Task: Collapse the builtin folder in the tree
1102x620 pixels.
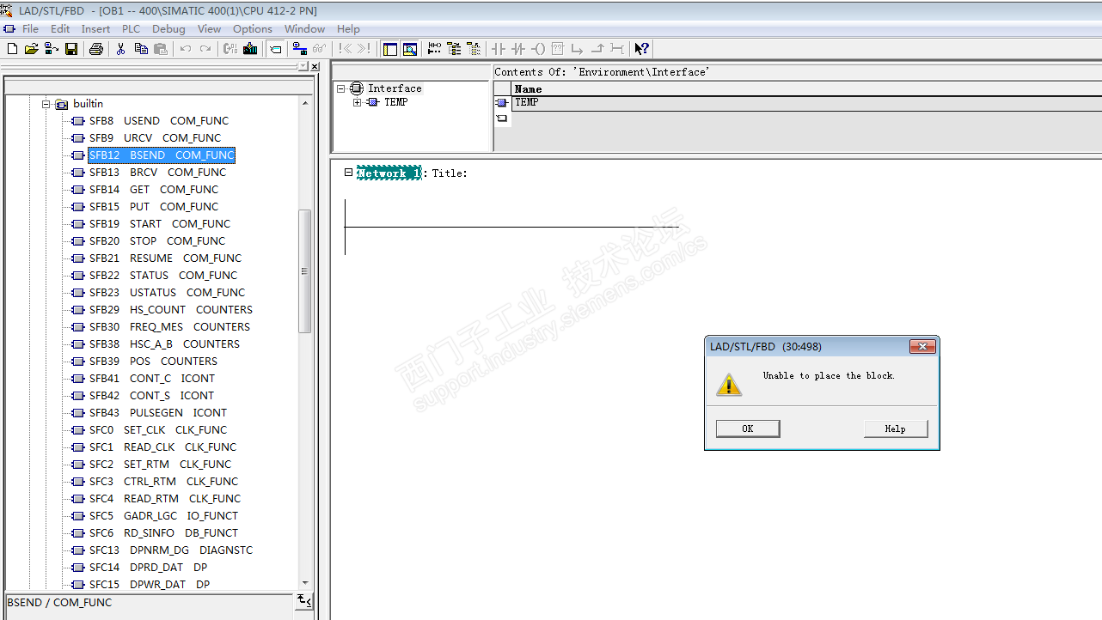Action: coord(47,104)
